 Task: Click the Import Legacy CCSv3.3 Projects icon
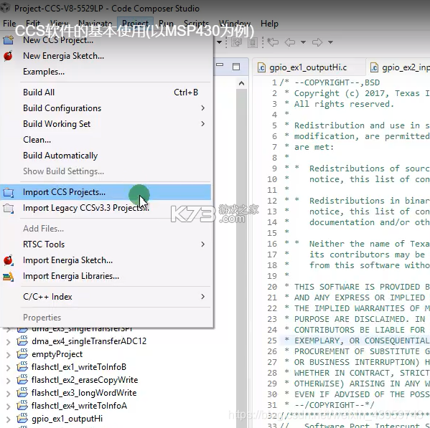coord(8,209)
